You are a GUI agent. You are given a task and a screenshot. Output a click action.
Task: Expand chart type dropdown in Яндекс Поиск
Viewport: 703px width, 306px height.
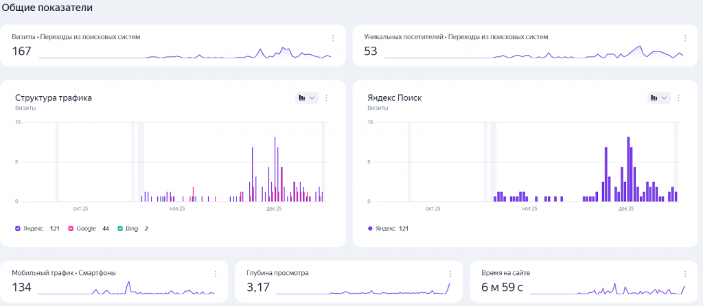(658, 98)
